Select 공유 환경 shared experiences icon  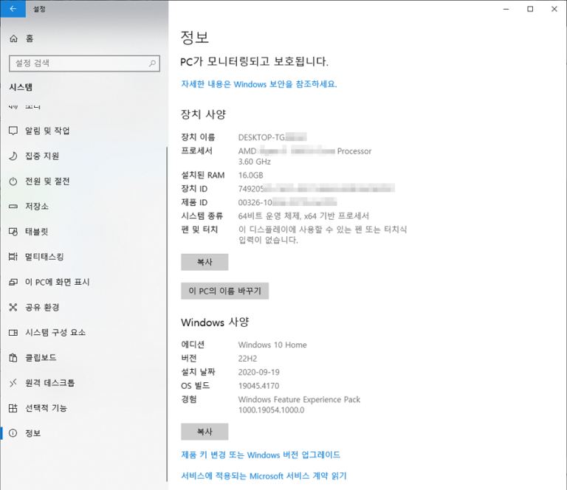tap(13, 307)
